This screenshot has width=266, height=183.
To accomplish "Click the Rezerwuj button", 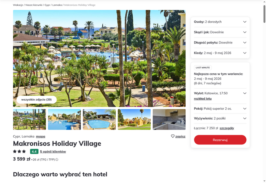I will tap(220, 140).
